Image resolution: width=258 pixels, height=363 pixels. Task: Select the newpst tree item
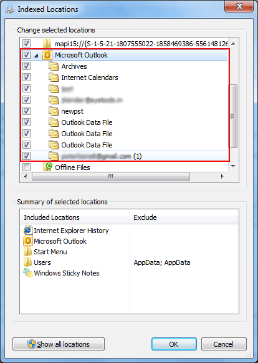click(x=72, y=111)
